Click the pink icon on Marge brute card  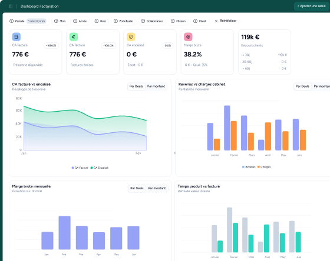pos(188,37)
